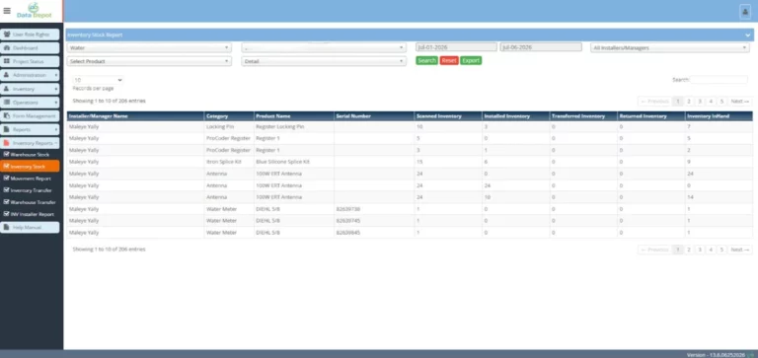
Task: Collapse the Inventory Reports menu
Action: [x=30, y=143]
